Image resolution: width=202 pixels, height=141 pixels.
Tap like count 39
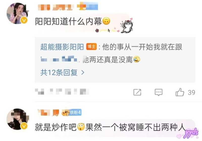191,92
